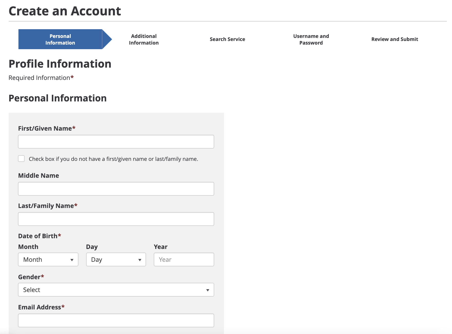
Task: Click the "Check box if you do not have" text
Action: (113, 159)
